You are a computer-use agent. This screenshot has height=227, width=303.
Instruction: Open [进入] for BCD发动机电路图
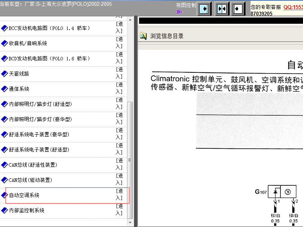[x=119, y=58]
